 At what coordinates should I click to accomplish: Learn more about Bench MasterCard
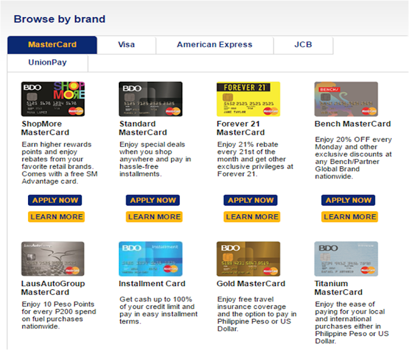[x=350, y=217]
